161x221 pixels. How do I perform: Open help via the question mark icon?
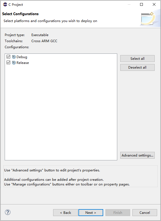tap(8, 212)
